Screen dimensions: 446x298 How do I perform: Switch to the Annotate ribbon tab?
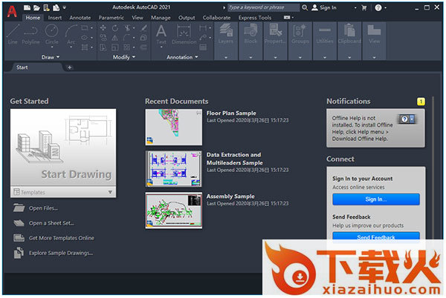point(80,18)
